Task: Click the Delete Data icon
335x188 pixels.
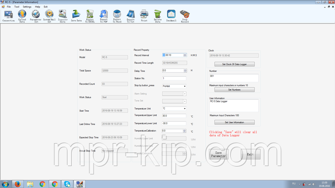Action: [158, 16]
